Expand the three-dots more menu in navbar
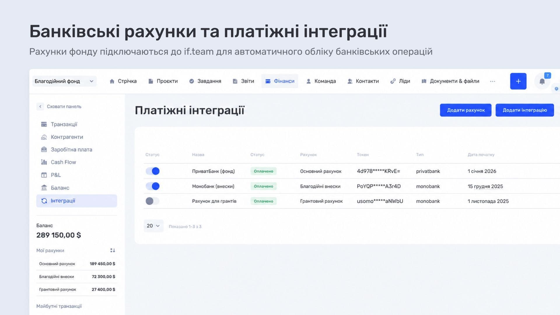The width and height of the screenshot is (560, 315). pyautogui.click(x=493, y=81)
